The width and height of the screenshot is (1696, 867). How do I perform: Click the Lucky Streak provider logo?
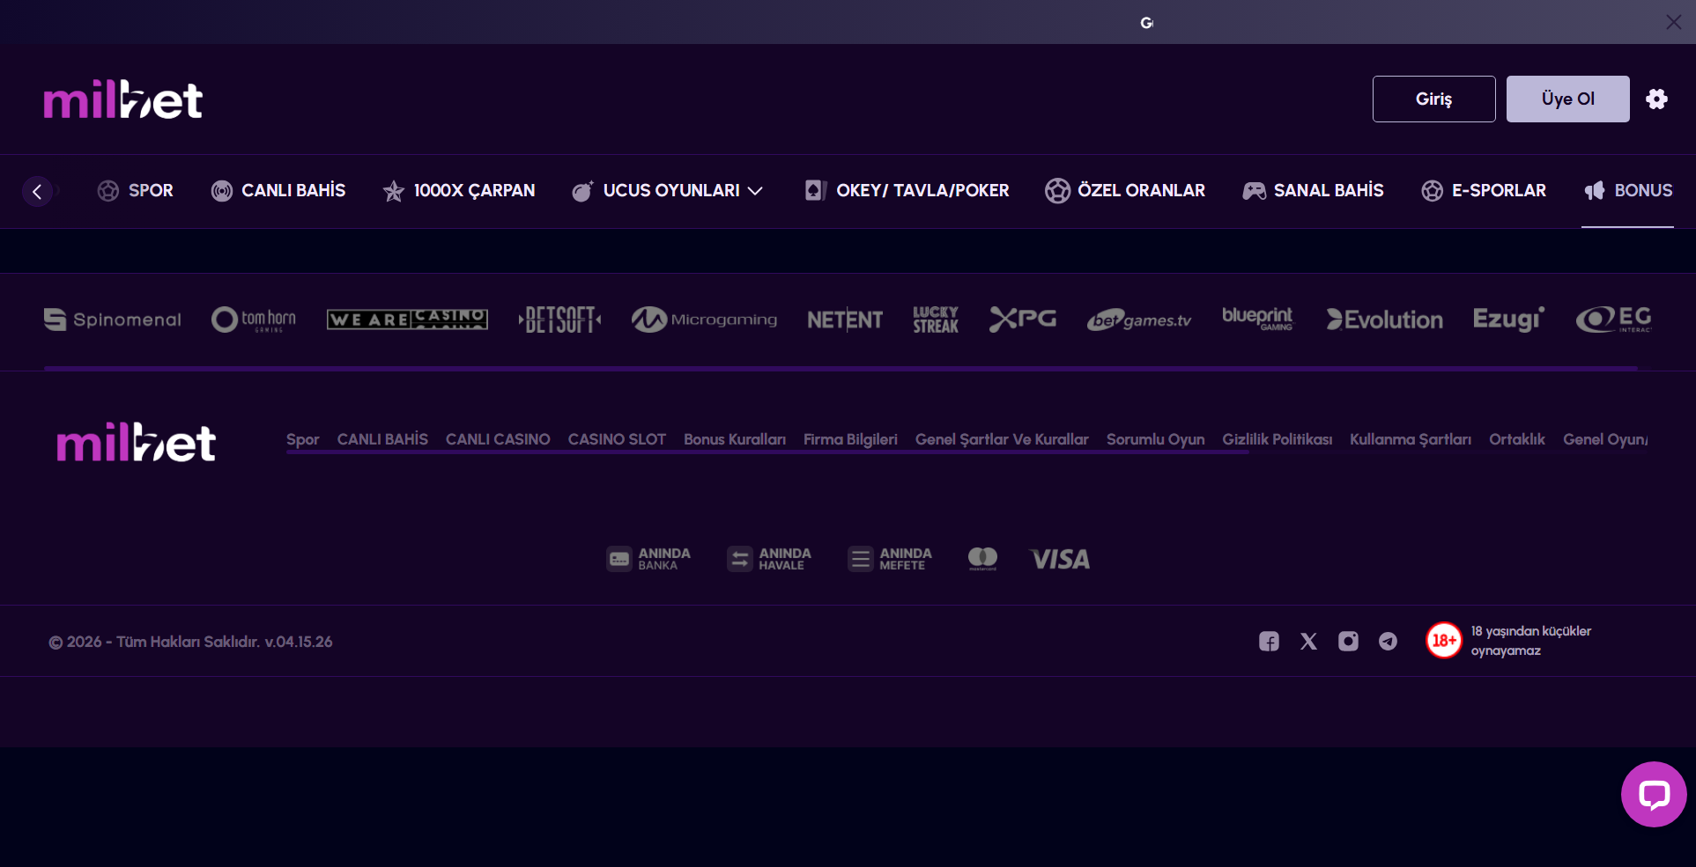point(936,320)
